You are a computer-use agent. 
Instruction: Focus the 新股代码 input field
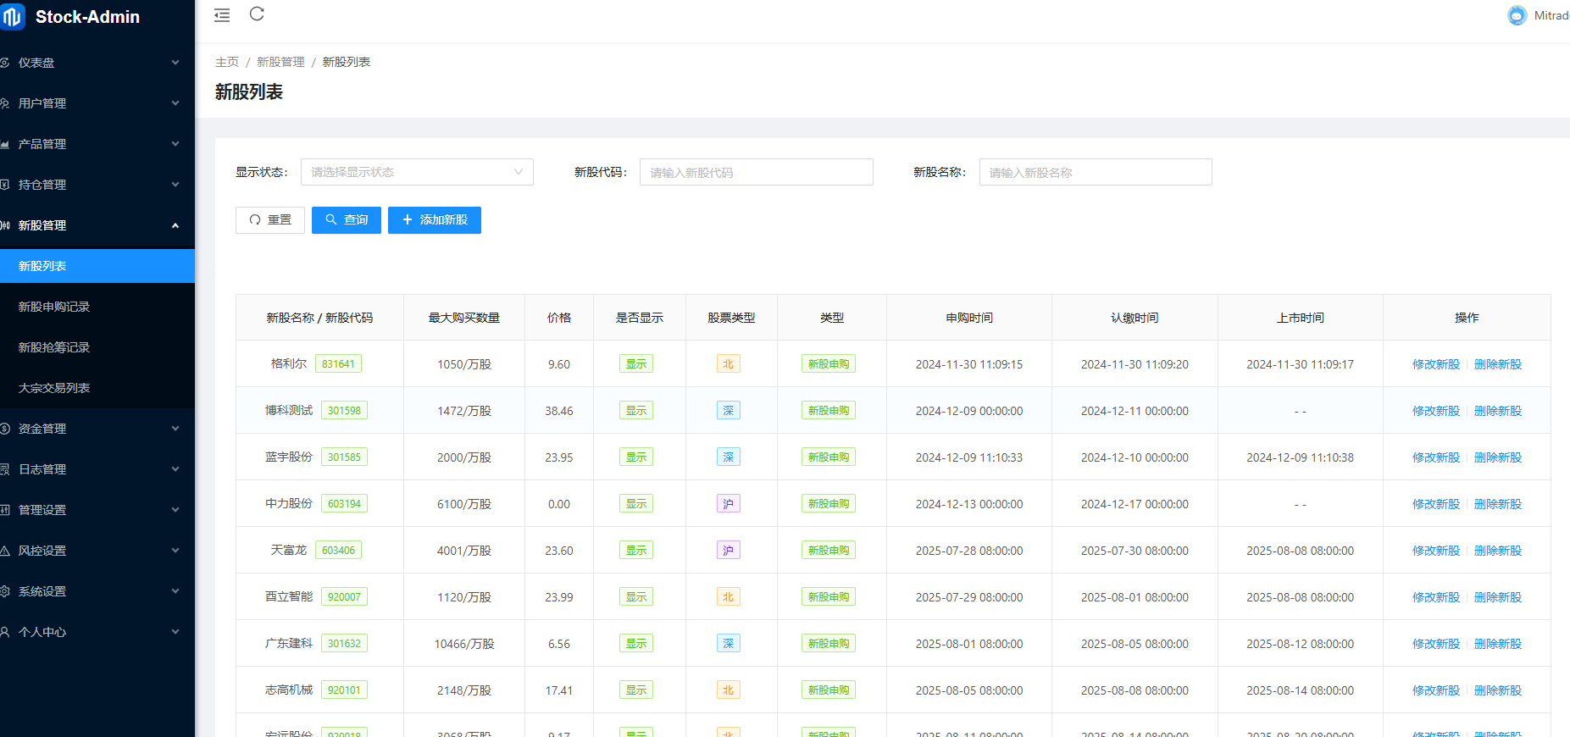[756, 172]
